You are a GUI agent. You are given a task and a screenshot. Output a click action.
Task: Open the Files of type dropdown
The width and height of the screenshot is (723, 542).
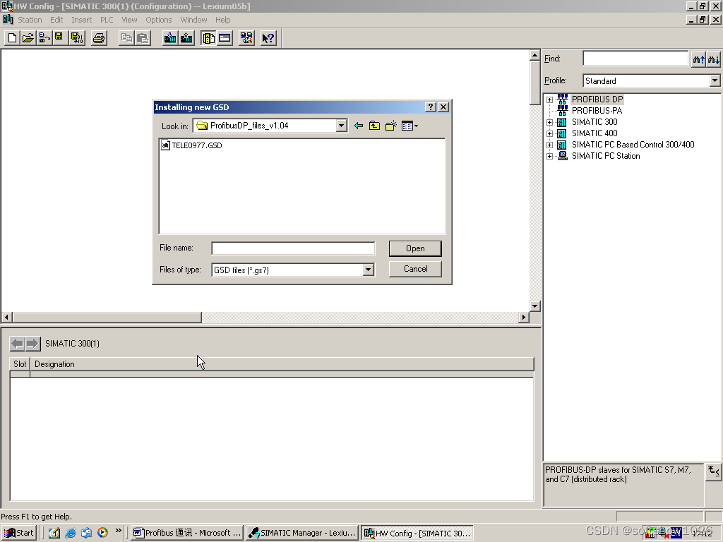pos(368,270)
